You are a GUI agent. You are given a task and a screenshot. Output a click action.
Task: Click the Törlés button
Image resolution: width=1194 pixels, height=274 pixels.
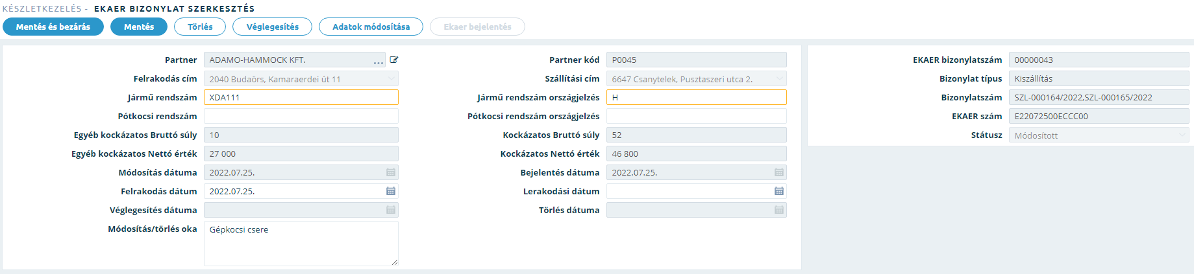(200, 27)
